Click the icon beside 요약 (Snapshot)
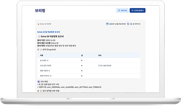The height and width of the screenshot is (109, 181). 41,49
